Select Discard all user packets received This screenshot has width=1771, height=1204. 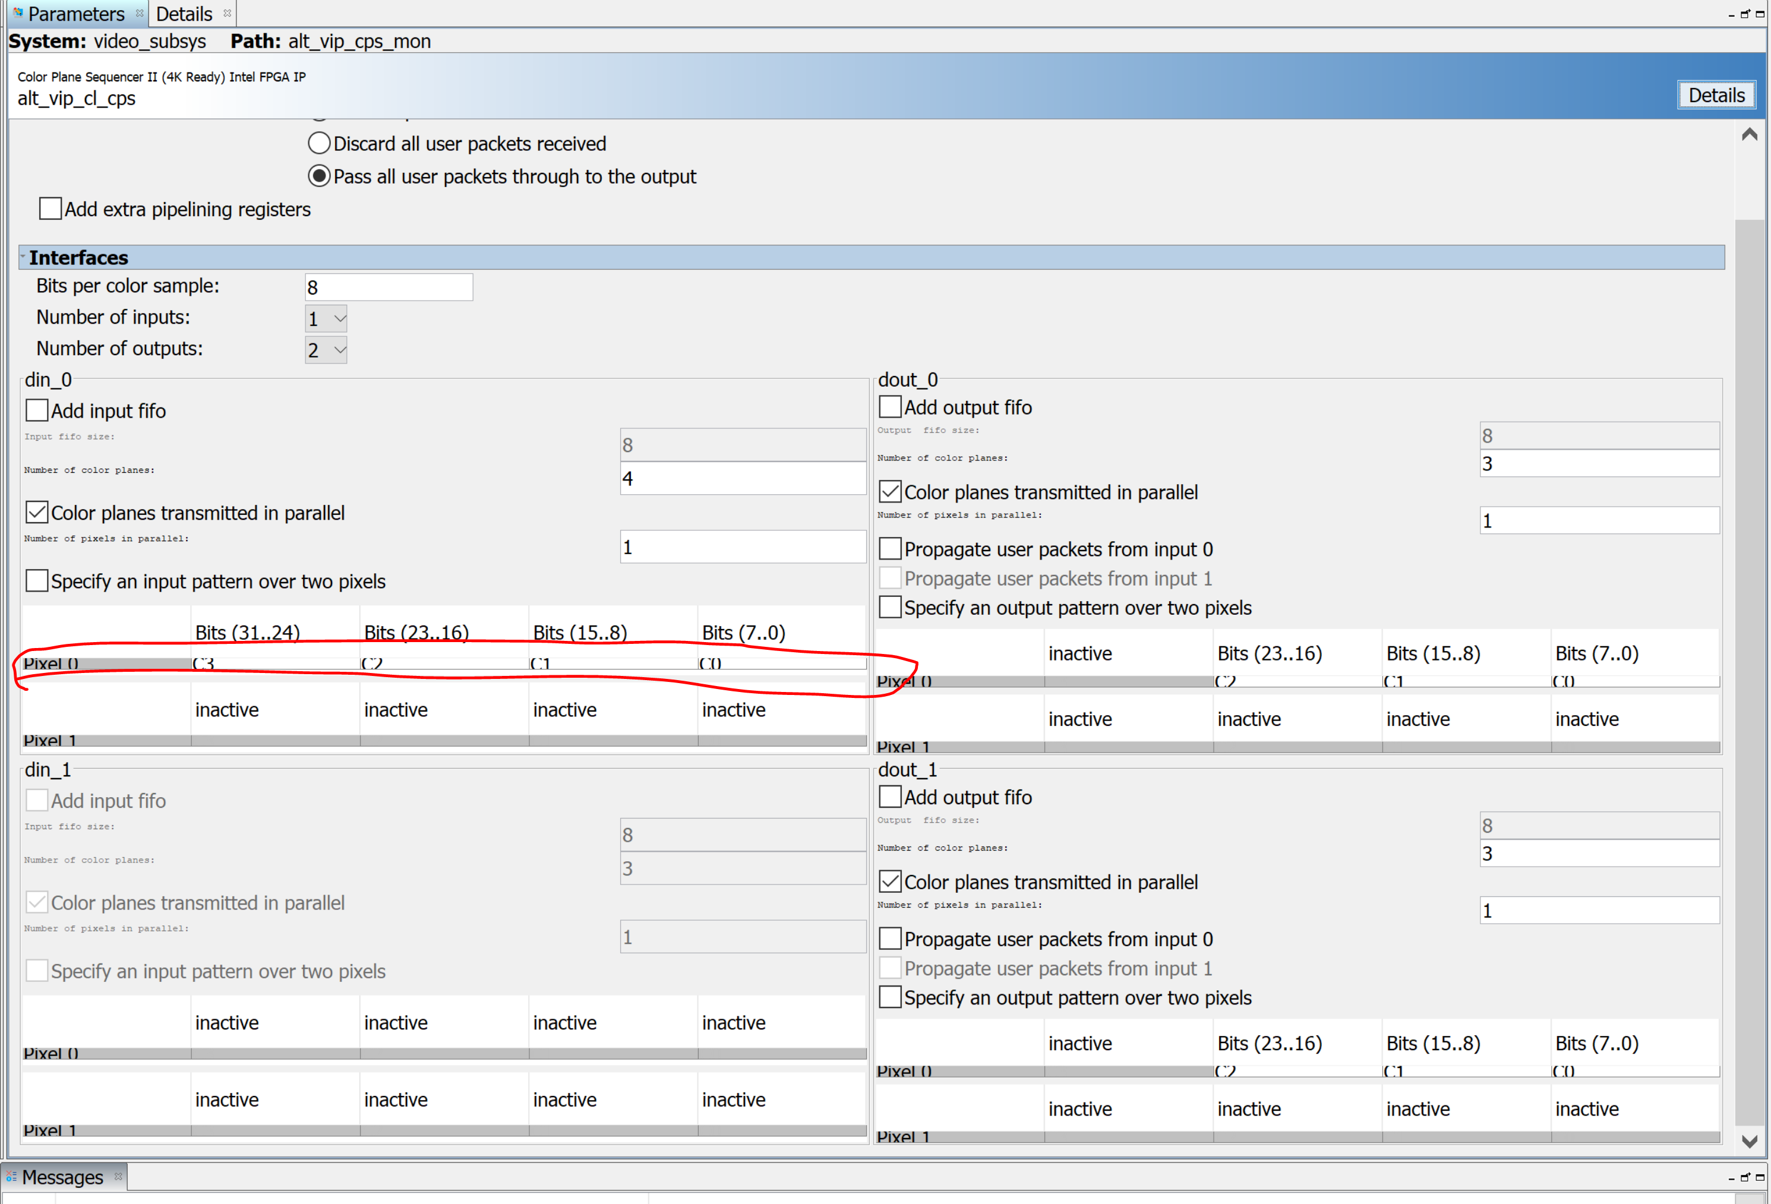pyautogui.click(x=319, y=143)
